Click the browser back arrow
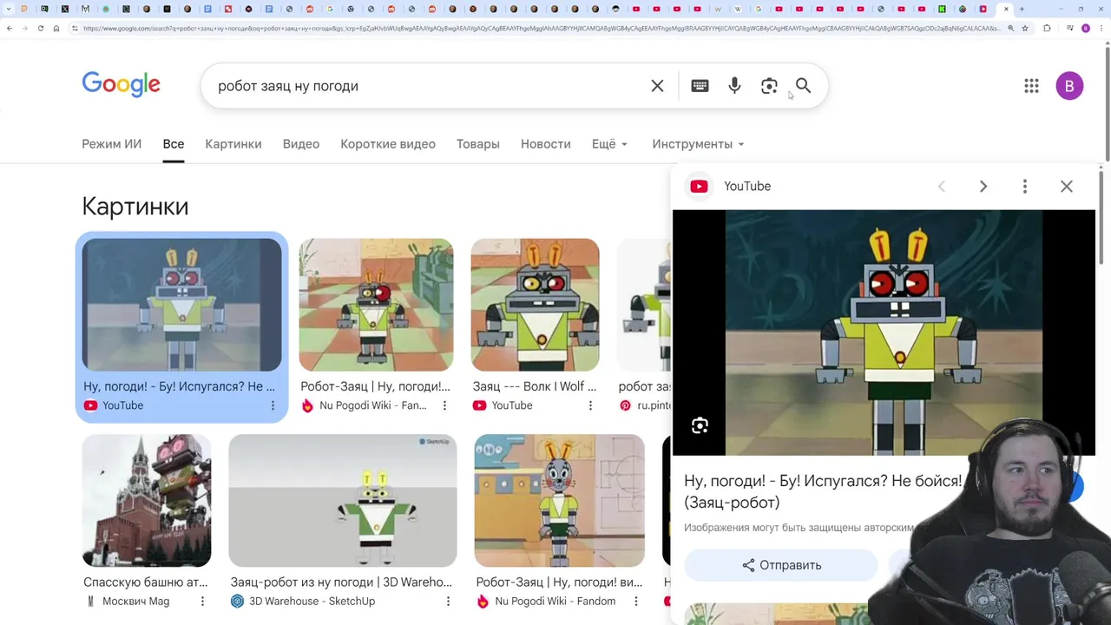The height and width of the screenshot is (625, 1111). (10, 29)
